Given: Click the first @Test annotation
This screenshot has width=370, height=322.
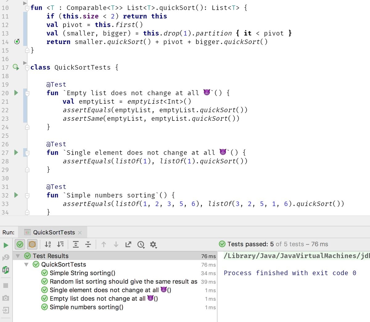Looking at the screenshot, I should 56,84.
